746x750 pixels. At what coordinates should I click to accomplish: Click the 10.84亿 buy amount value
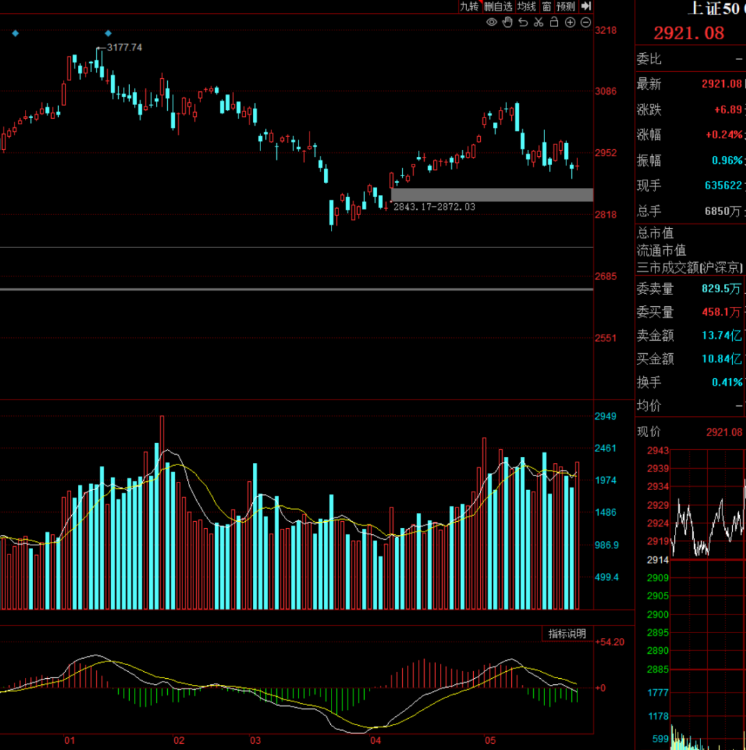pos(722,359)
